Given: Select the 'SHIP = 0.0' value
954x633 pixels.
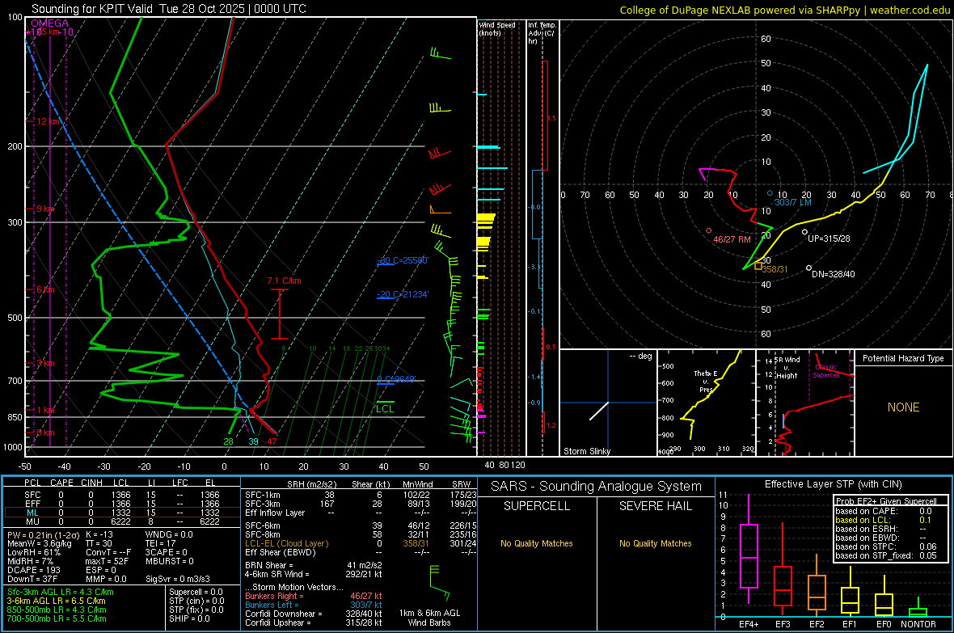Looking at the screenshot, I should 189,618.
